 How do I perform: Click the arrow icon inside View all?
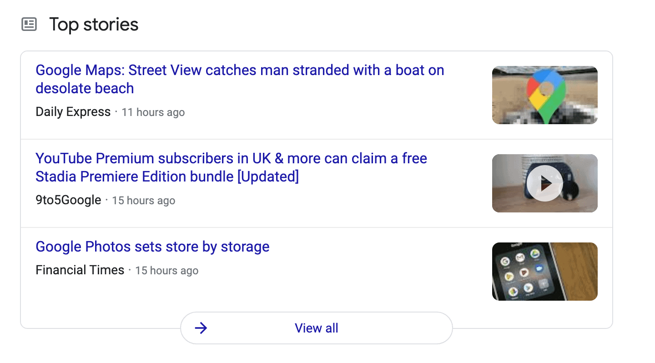202,328
